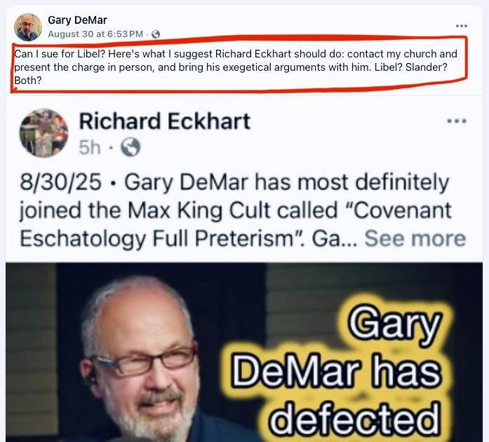Click the Gary DeMar author name
Image resolution: width=489 pixels, height=442 pixels.
pos(77,20)
